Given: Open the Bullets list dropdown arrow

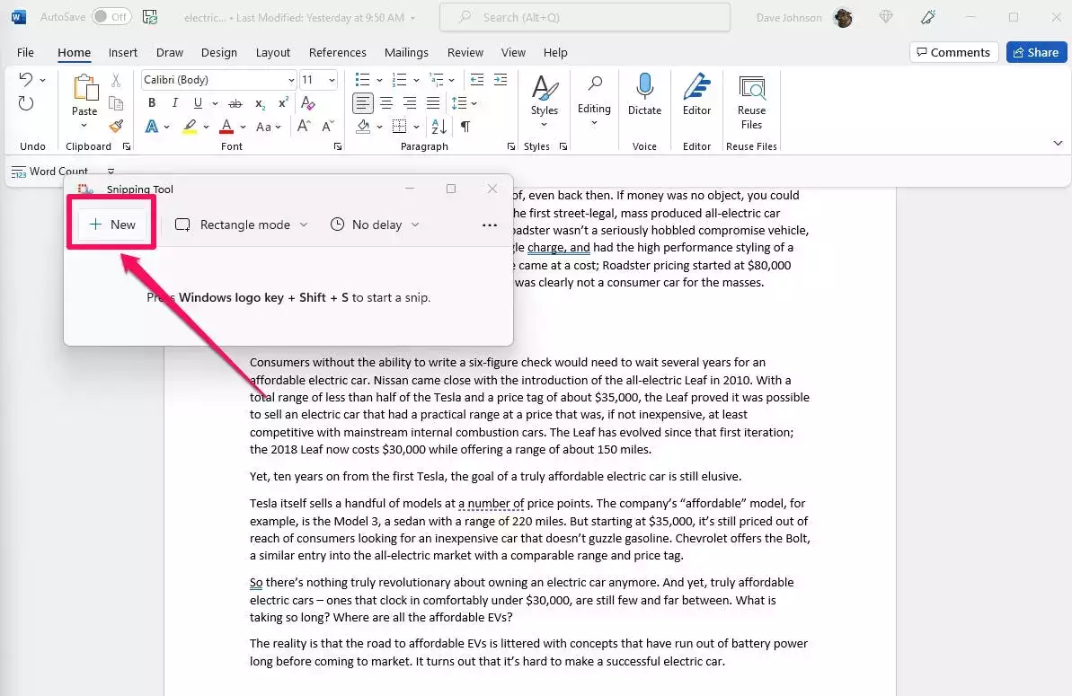Looking at the screenshot, I should coord(380,81).
